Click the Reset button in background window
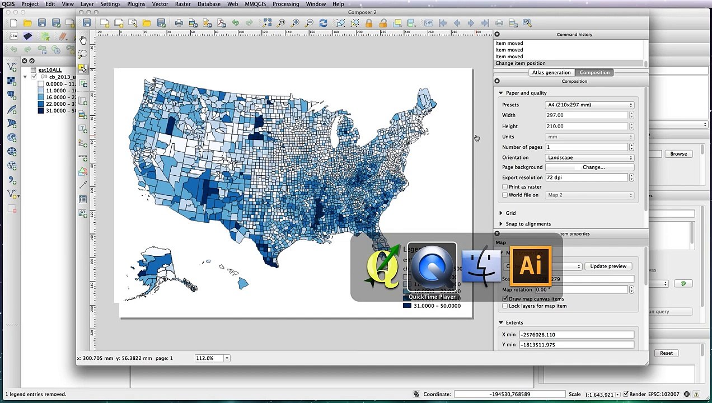 [666, 353]
